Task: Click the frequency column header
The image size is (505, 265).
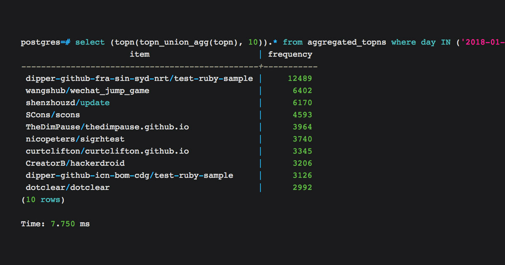Action: click(x=290, y=54)
